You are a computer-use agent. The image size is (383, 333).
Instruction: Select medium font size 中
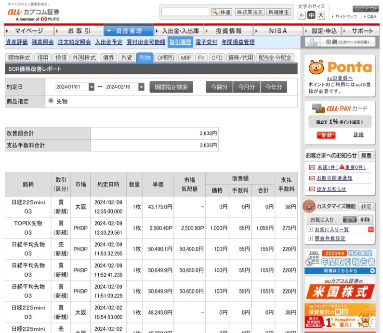tap(311, 15)
